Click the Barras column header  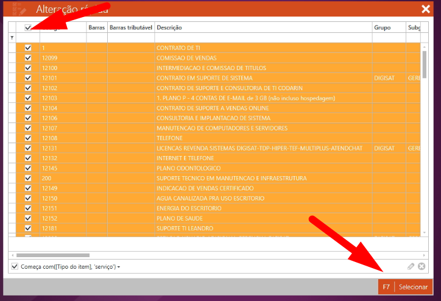click(96, 27)
